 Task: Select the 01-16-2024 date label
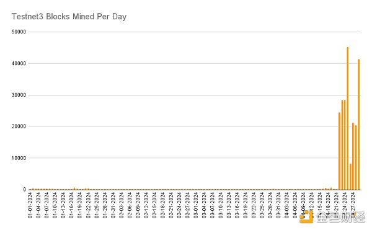pos(71,205)
